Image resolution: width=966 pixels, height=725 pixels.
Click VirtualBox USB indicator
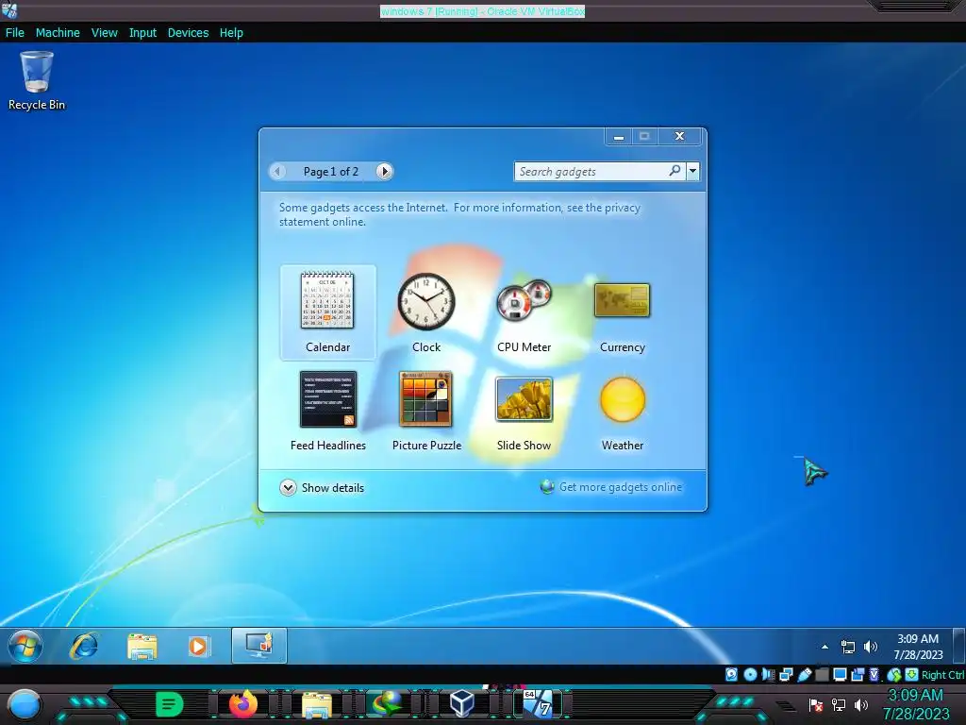click(x=804, y=674)
